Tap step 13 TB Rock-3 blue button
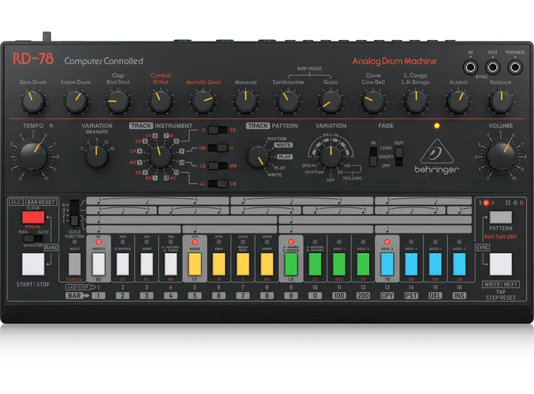 tap(388, 264)
